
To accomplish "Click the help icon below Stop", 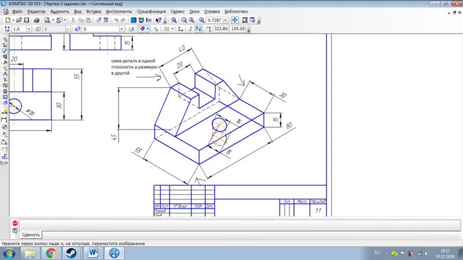I will (15, 231).
